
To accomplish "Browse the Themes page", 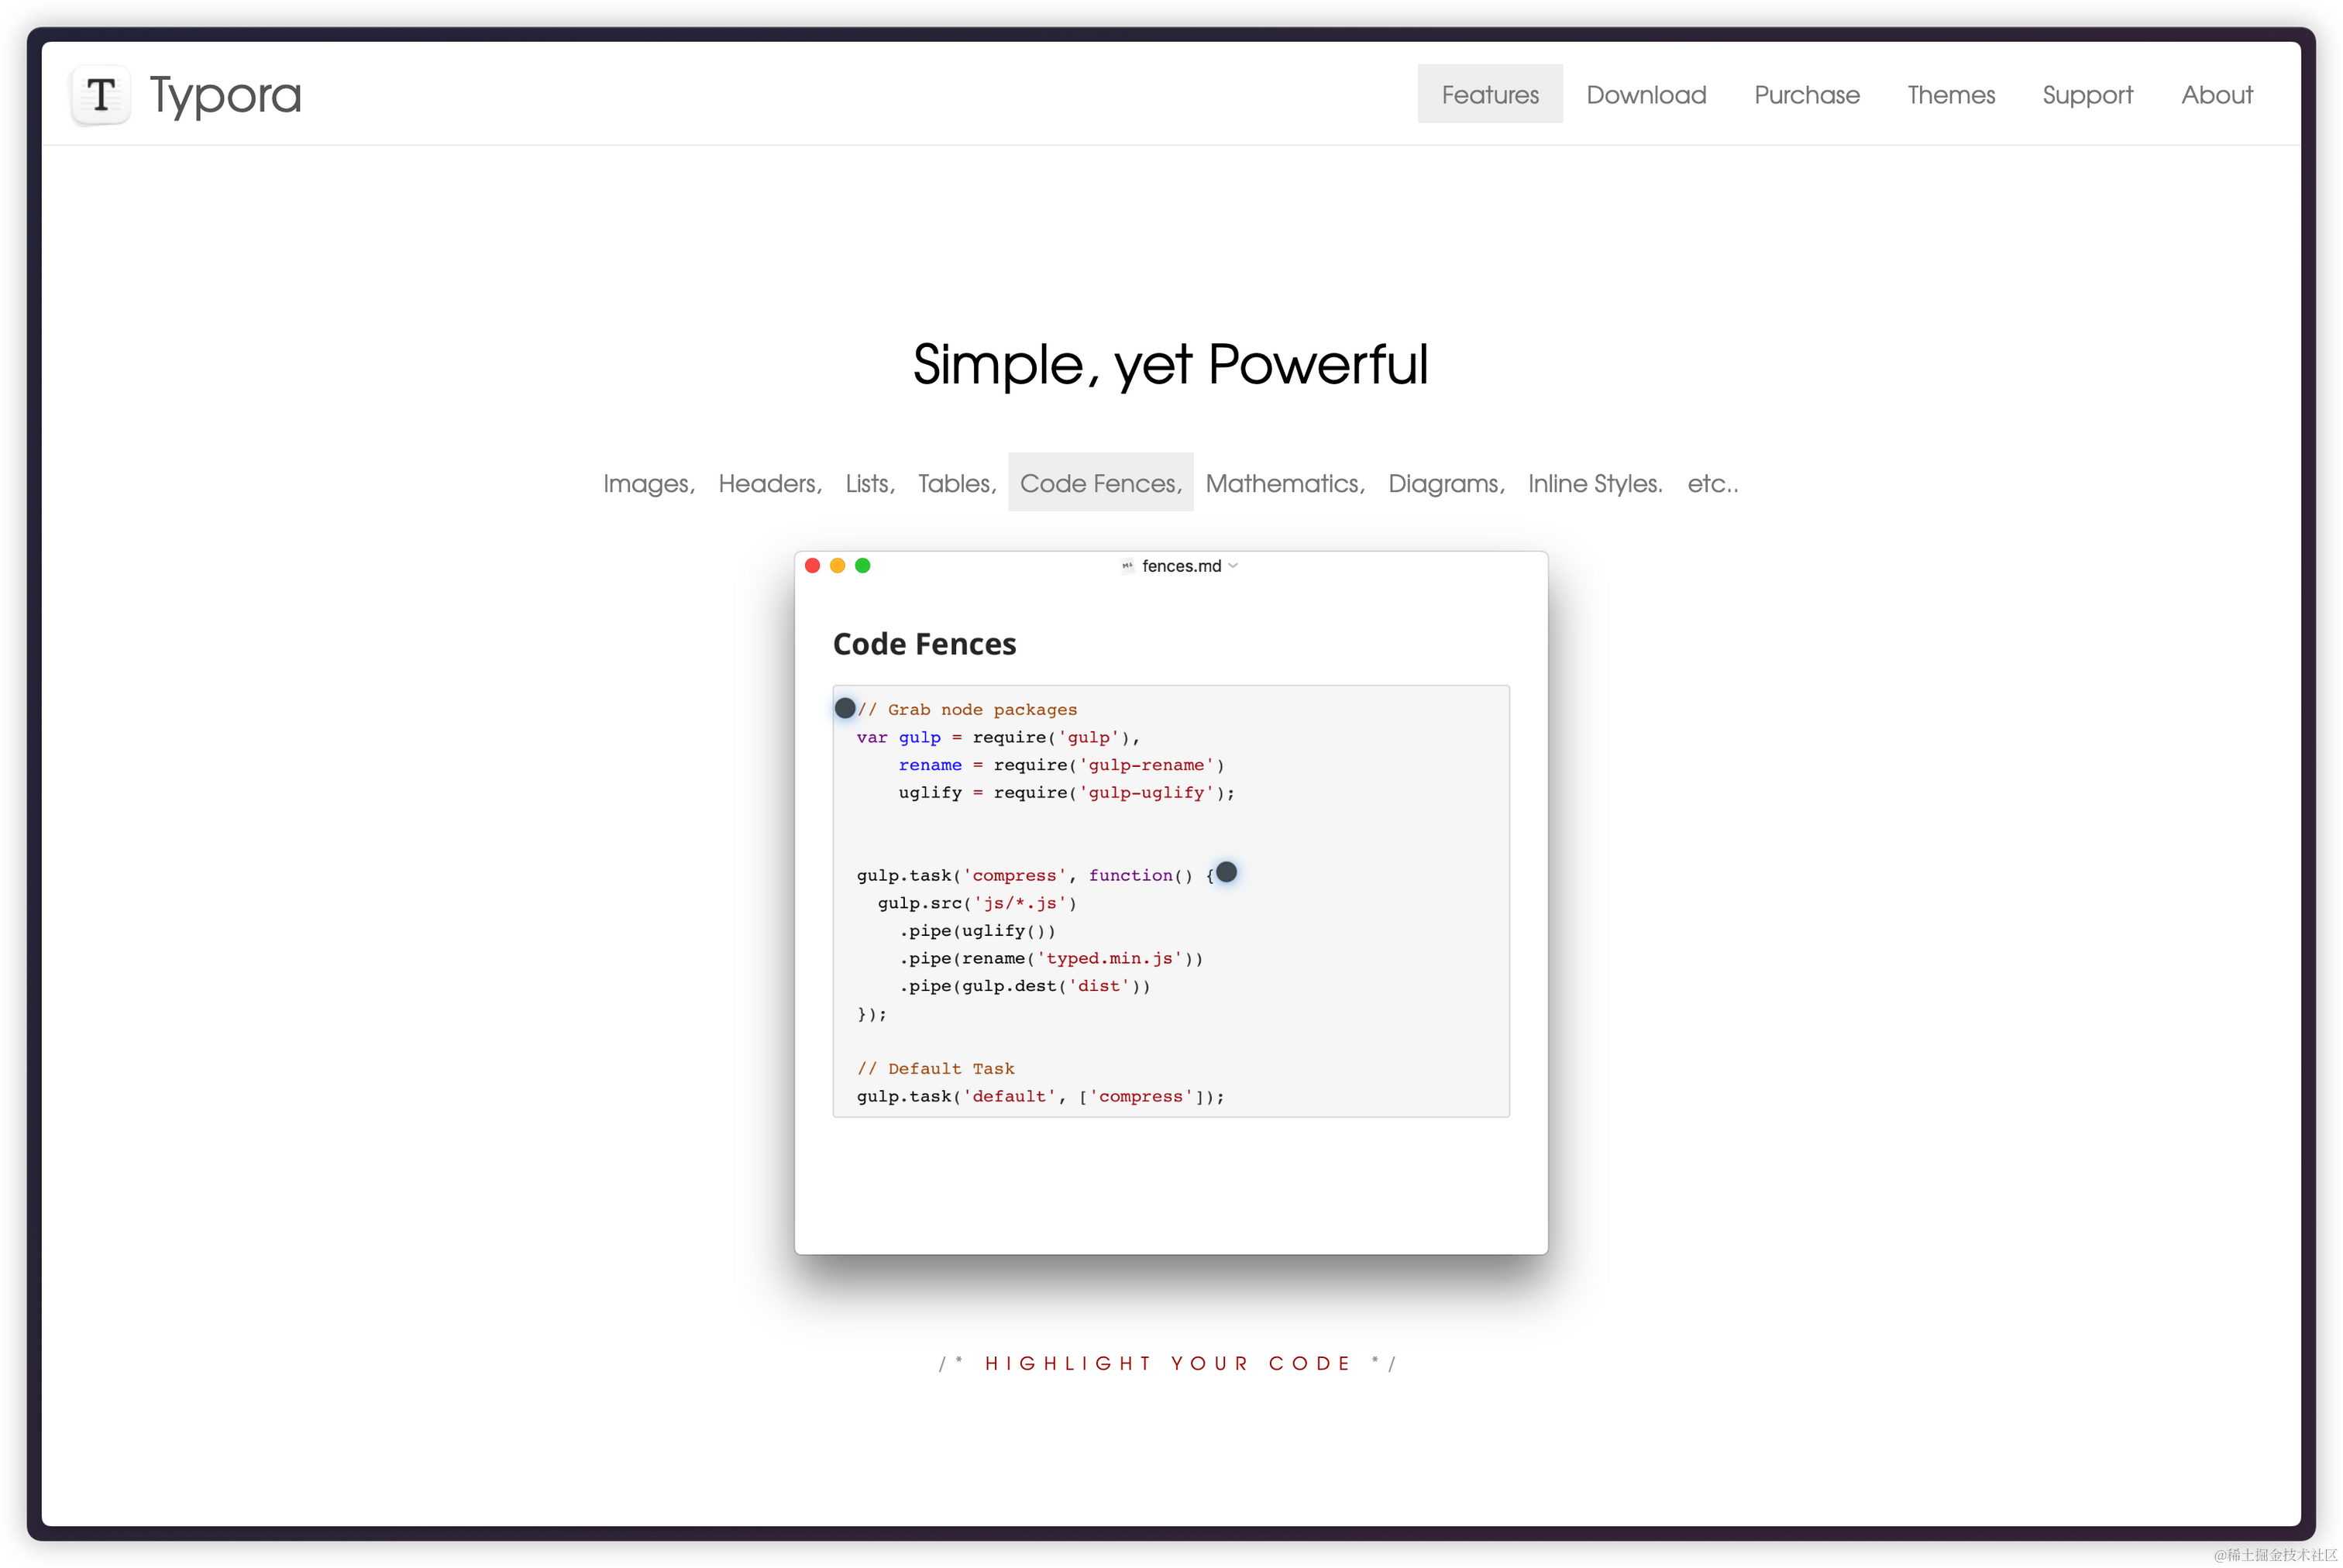I will tap(1950, 94).
